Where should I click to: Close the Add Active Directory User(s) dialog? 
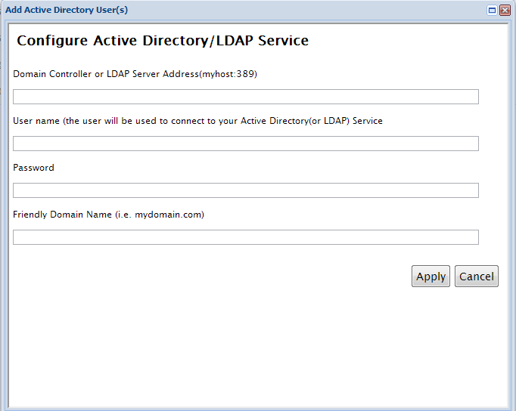pyautogui.click(x=505, y=10)
